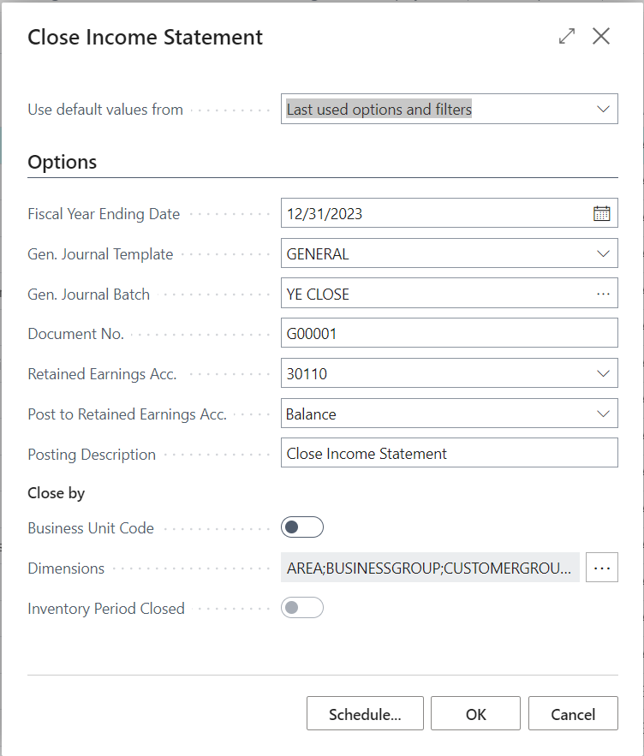Turn on the Inventory Period Closed switch
Viewport: 644px width, 756px height.
coord(301,608)
